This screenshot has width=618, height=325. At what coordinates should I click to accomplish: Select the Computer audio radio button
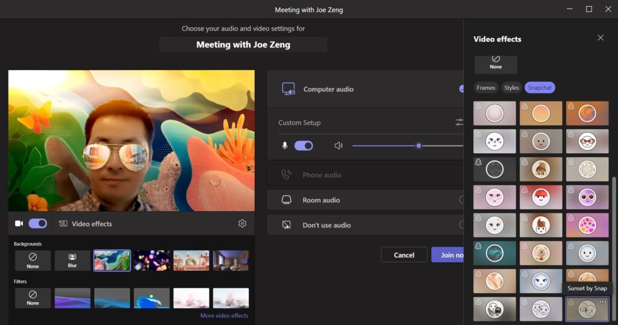click(461, 89)
